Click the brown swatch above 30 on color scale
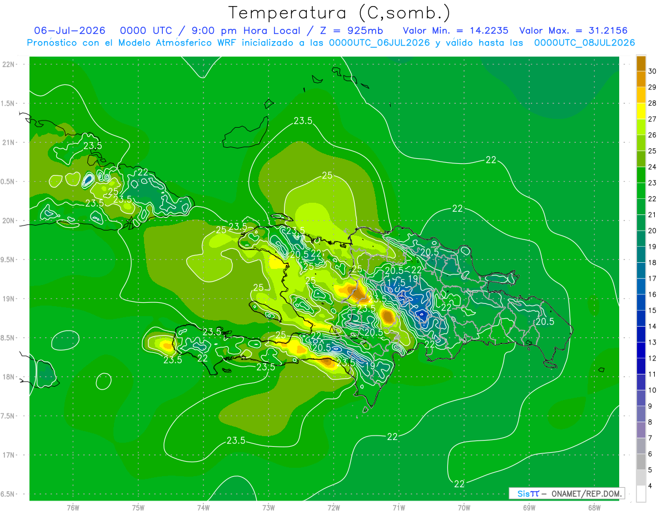This screenshot has width=667, height=515. 641,63
